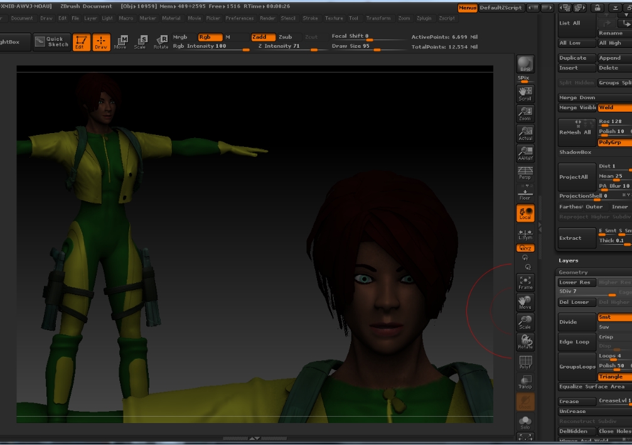Image resolution: width=632 pixels, height=445 pixels.
Task: Click the ReMesh All button
Action: point(577,132)
